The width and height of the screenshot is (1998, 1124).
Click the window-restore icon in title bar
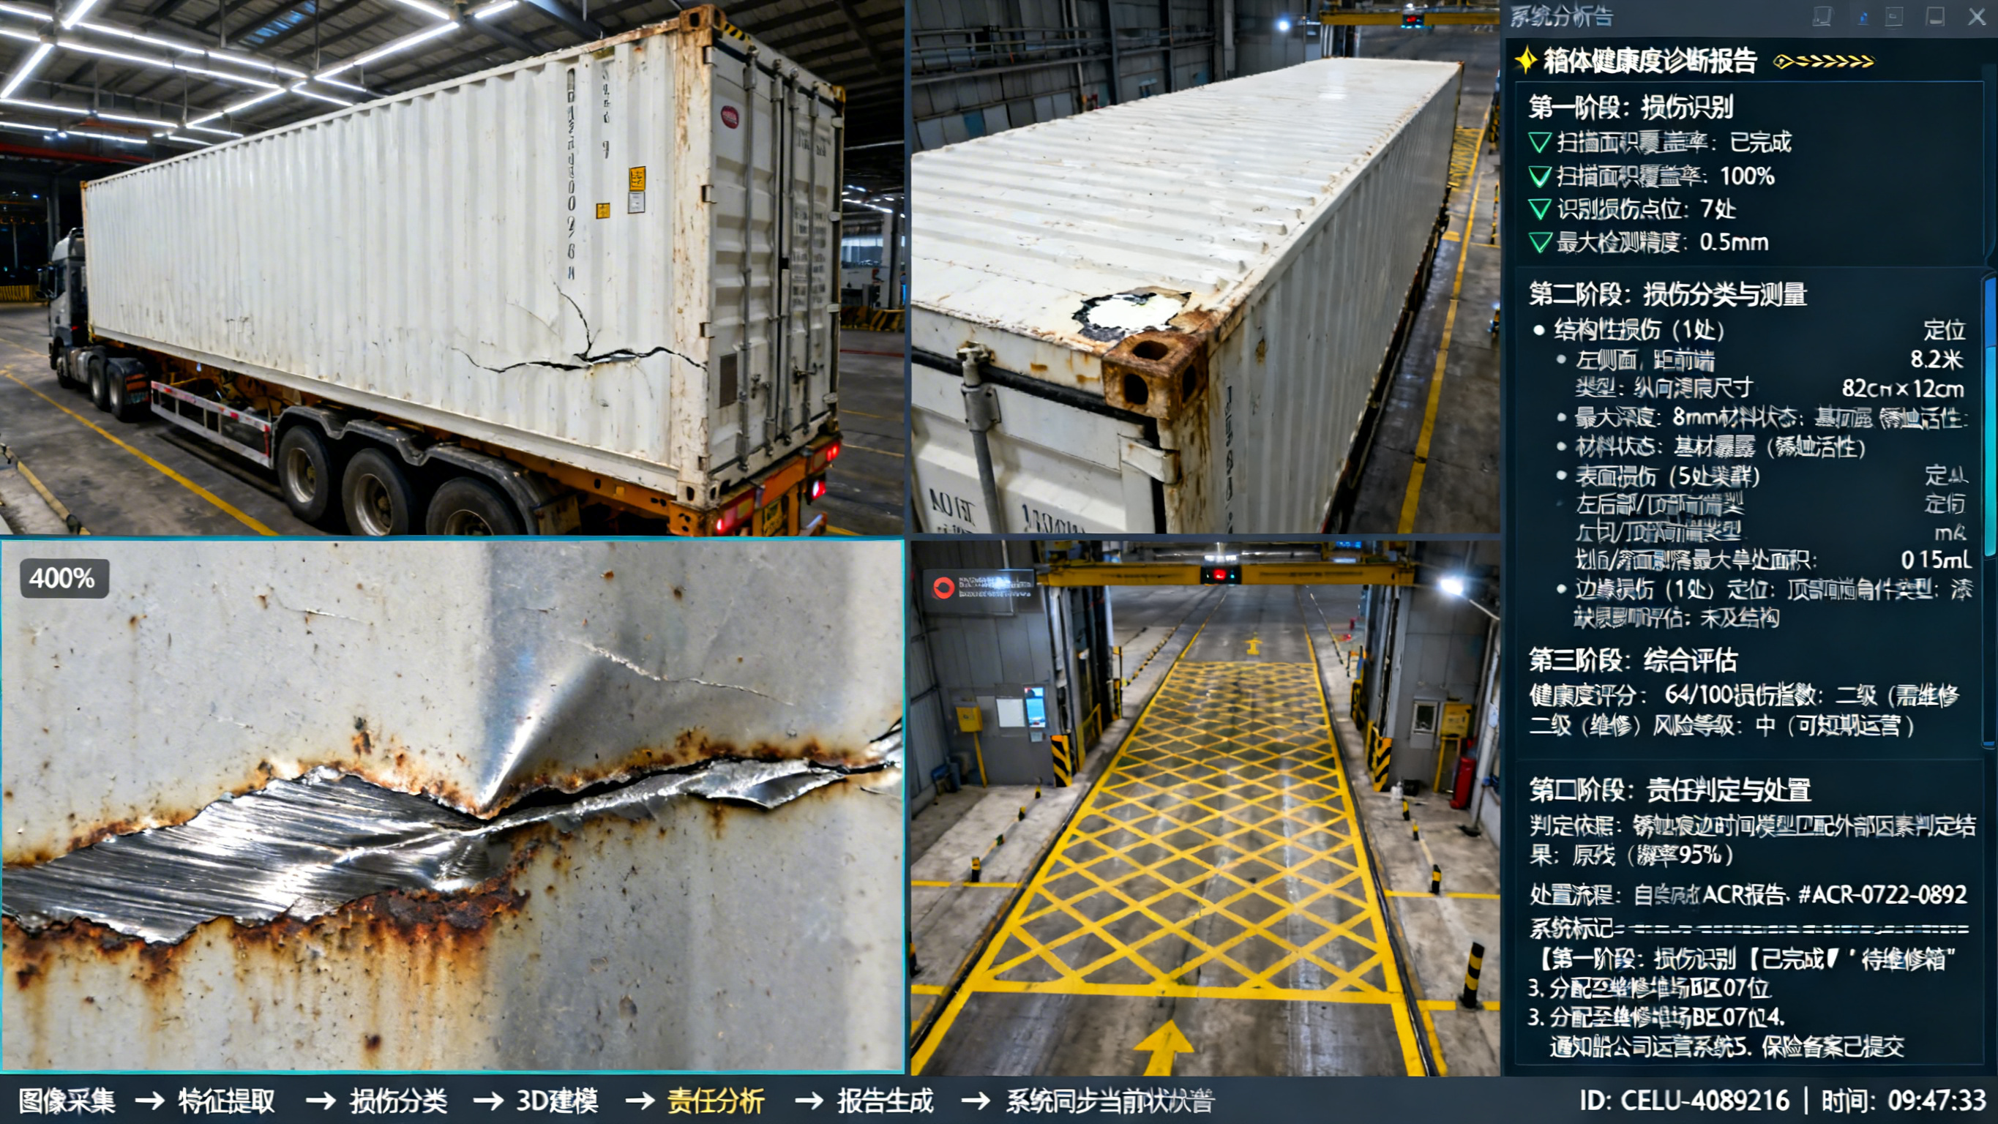click(1894, 16)
